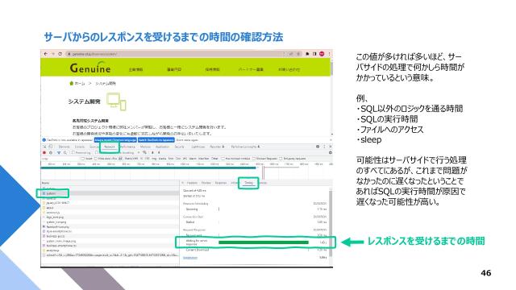Close the DevTools panel
The image size is (516, 290).
click(331, 147)
